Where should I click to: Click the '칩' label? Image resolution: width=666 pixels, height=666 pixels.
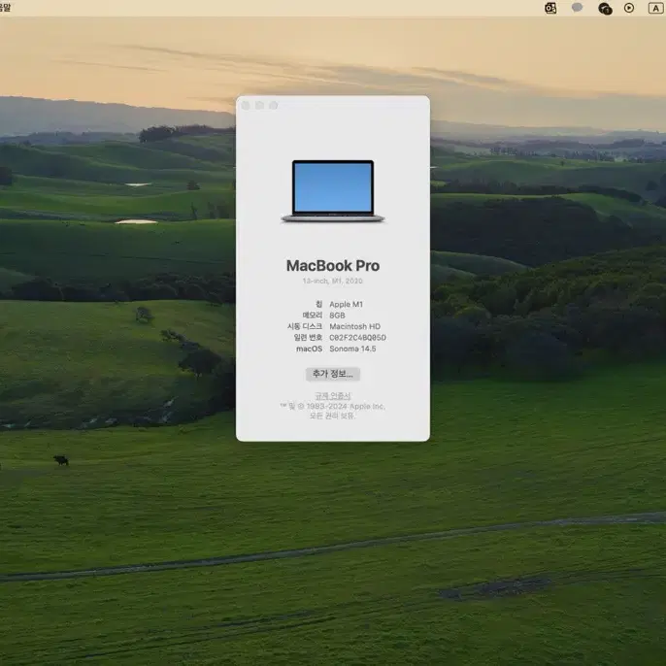click(x=318, y=304)
